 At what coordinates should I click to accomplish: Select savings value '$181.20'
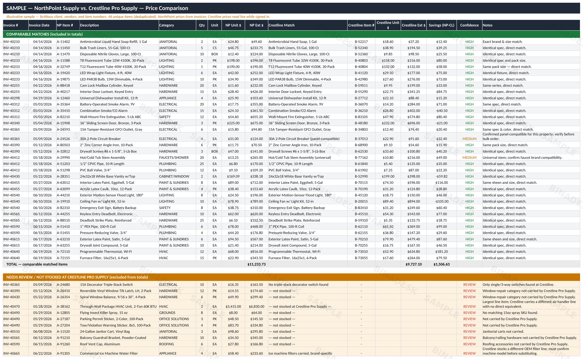click(442, 252)
